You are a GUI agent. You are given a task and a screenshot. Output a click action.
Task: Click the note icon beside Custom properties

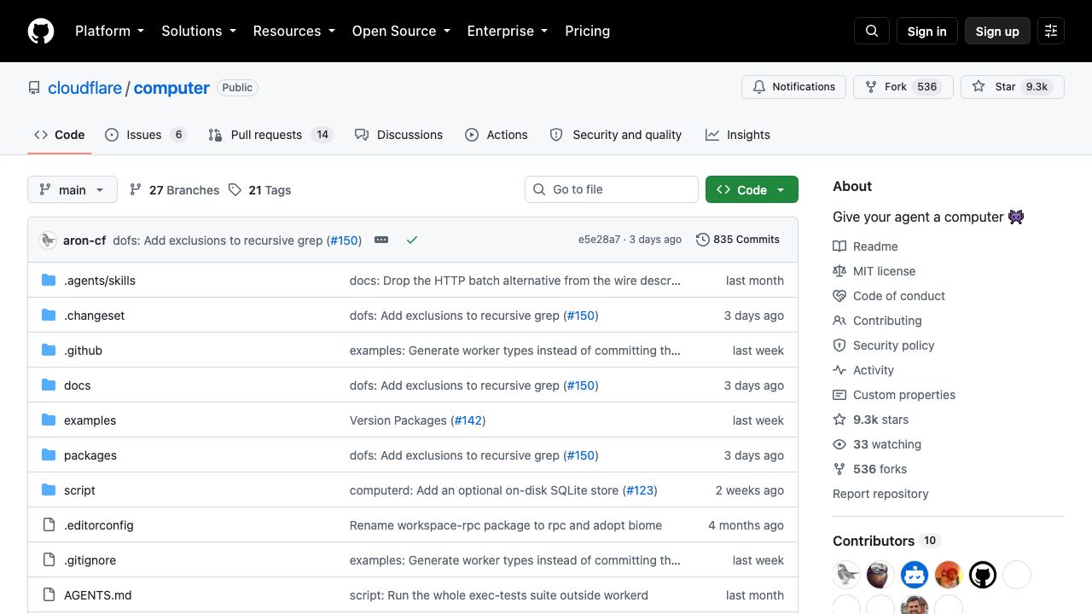point(839,395)
